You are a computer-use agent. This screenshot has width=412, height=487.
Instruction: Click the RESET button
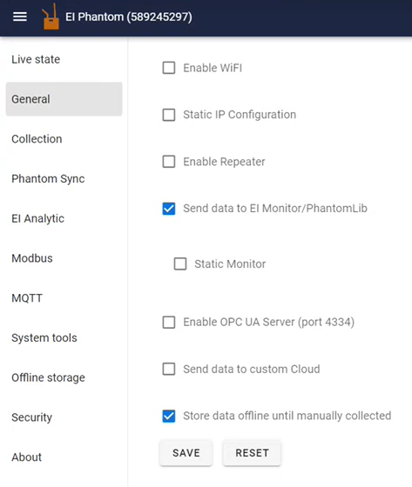click(x=252, y=453)
